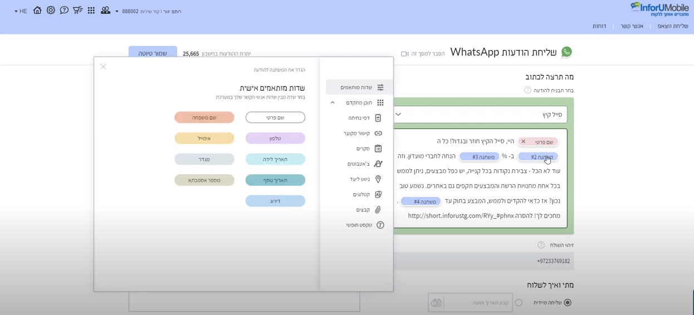The height and width of the screenshot is (315, 694).
Task: Open the free text (טקסט חופשי) icon
Action: 380,225
